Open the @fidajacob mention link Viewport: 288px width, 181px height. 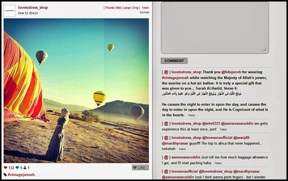(x=231, y=72)
